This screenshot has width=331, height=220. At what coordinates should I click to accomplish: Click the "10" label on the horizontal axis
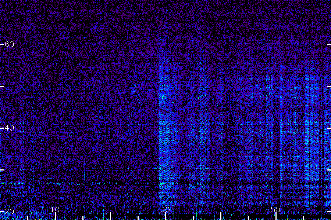tap(55, 209)
